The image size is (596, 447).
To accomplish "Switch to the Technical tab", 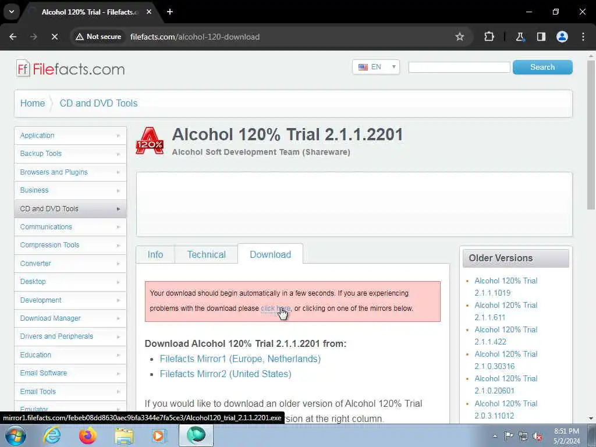I will (x=207, y=254).
